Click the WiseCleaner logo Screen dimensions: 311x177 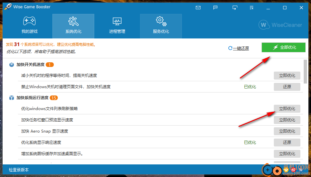point(280,25)
